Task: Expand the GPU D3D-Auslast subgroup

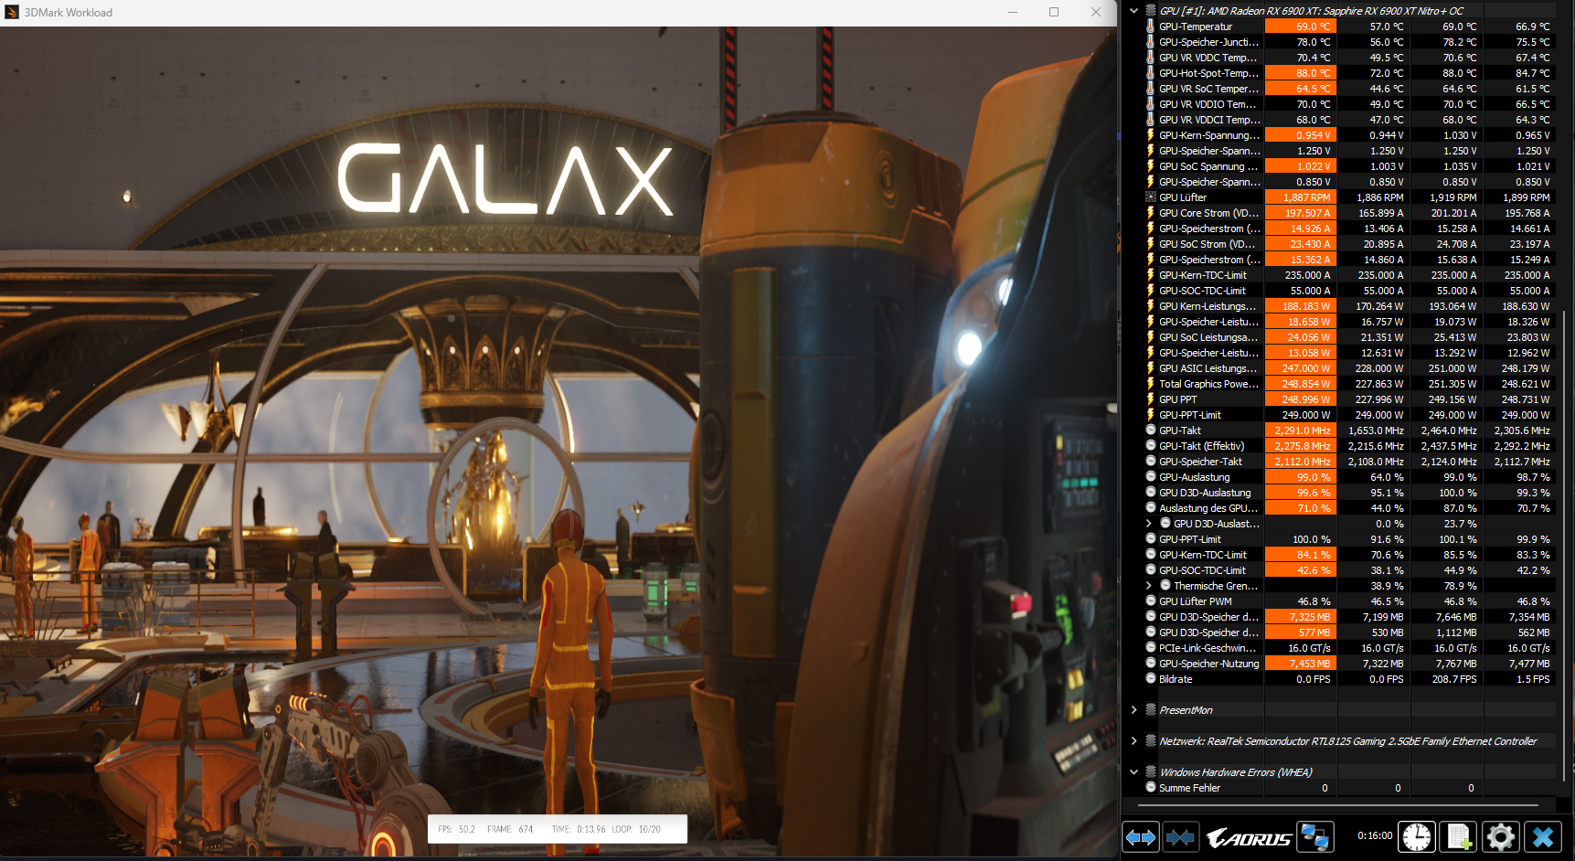Action: coord(1149,523)
